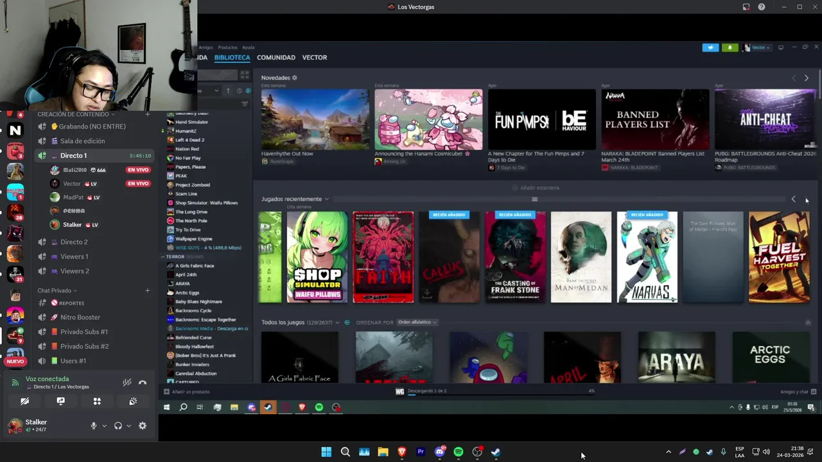Open Steam announcements megaphone button
Viewport: 822px width, 462px height.
tap(710, 47)
